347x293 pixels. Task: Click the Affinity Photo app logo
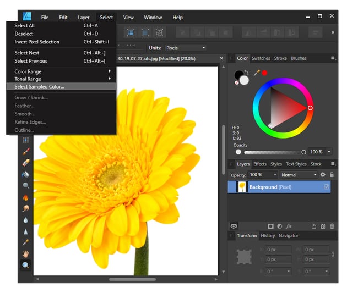(x=27, y=16)
